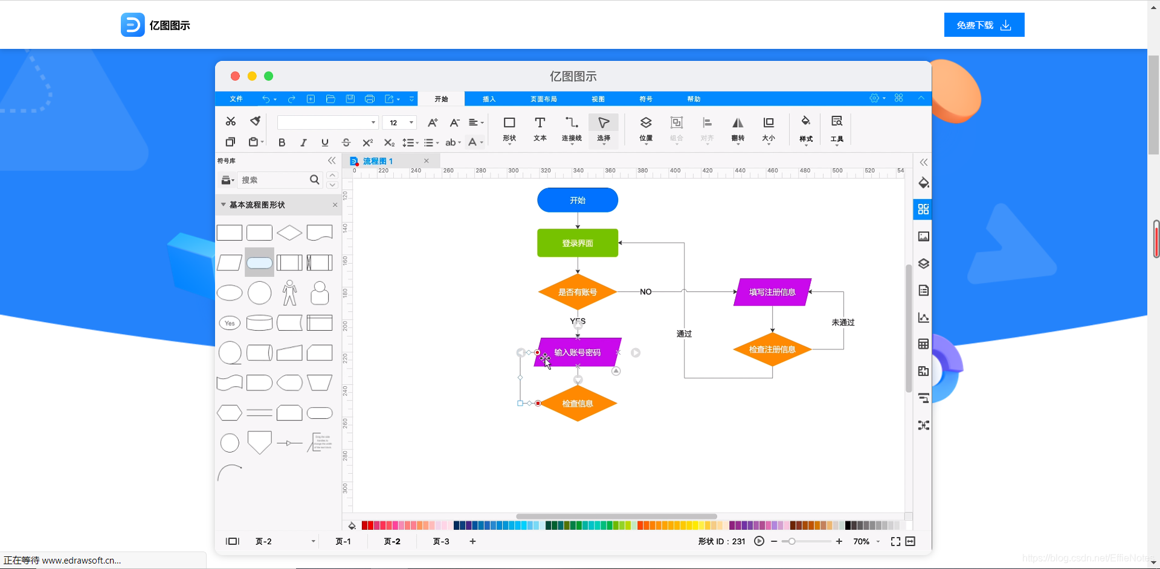
Task: Open the 样式 style tool
Action: pyautogui.click(x=806, y=130)
